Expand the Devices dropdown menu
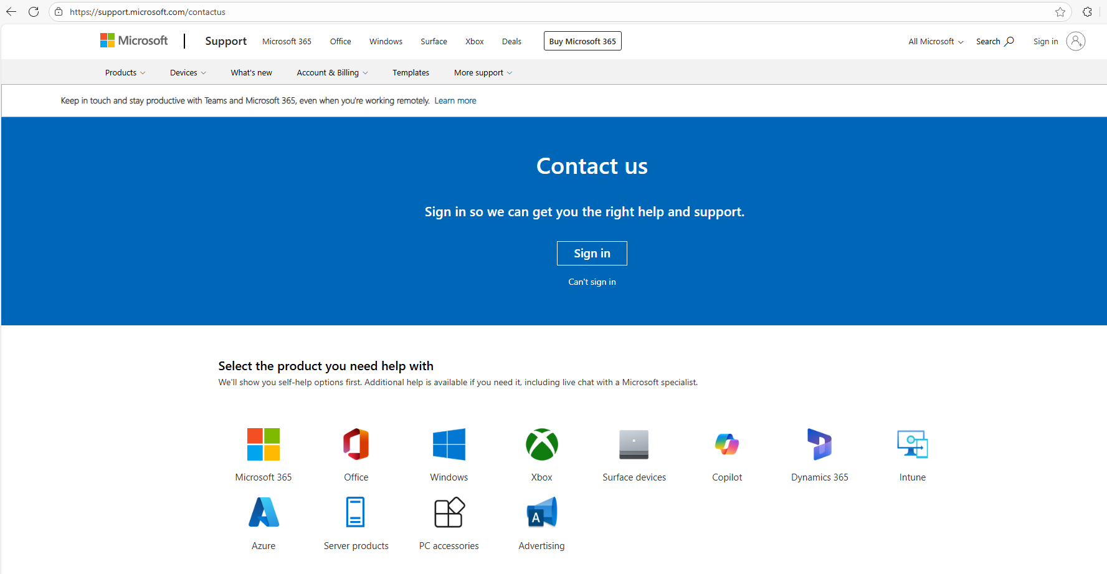 (x=188, y=73)
